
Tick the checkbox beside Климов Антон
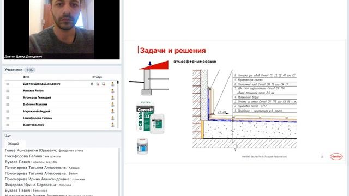(8, 91)
